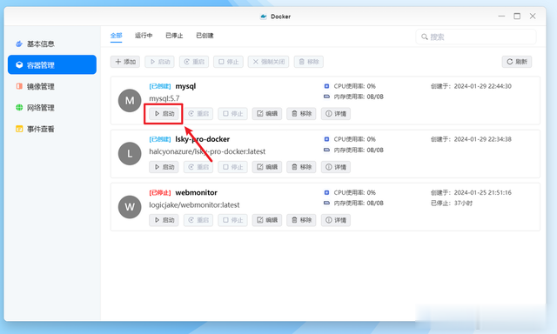Click the halcyonazure/lsky-pro-docker:latest image label

point(207,151)
